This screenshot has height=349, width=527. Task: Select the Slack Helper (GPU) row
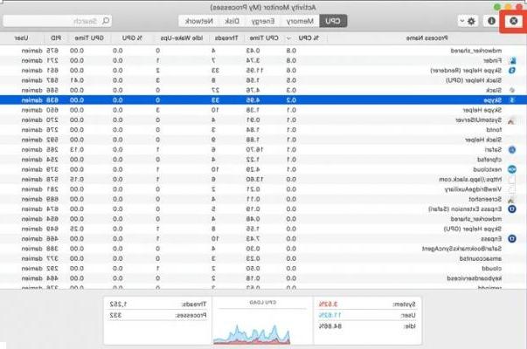pos(264,80)
